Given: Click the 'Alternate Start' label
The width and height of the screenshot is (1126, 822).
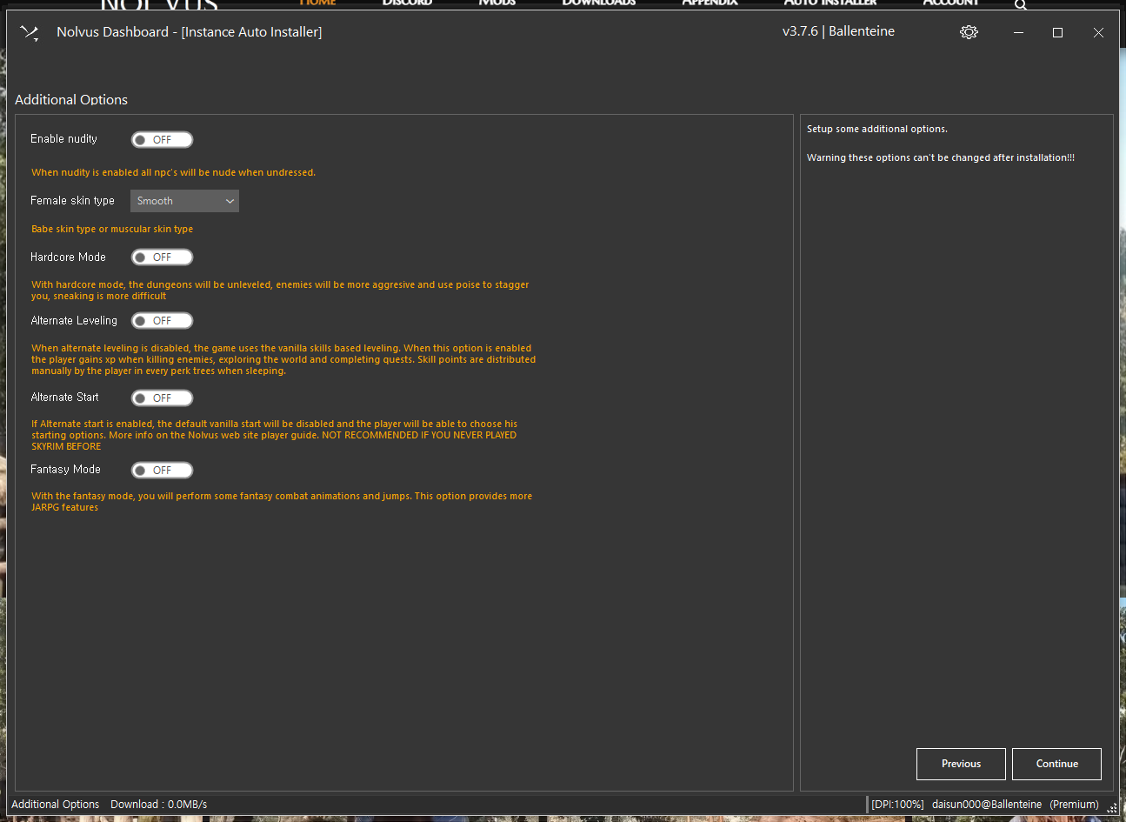Looking at the screenshot, I should click(64, 398).
